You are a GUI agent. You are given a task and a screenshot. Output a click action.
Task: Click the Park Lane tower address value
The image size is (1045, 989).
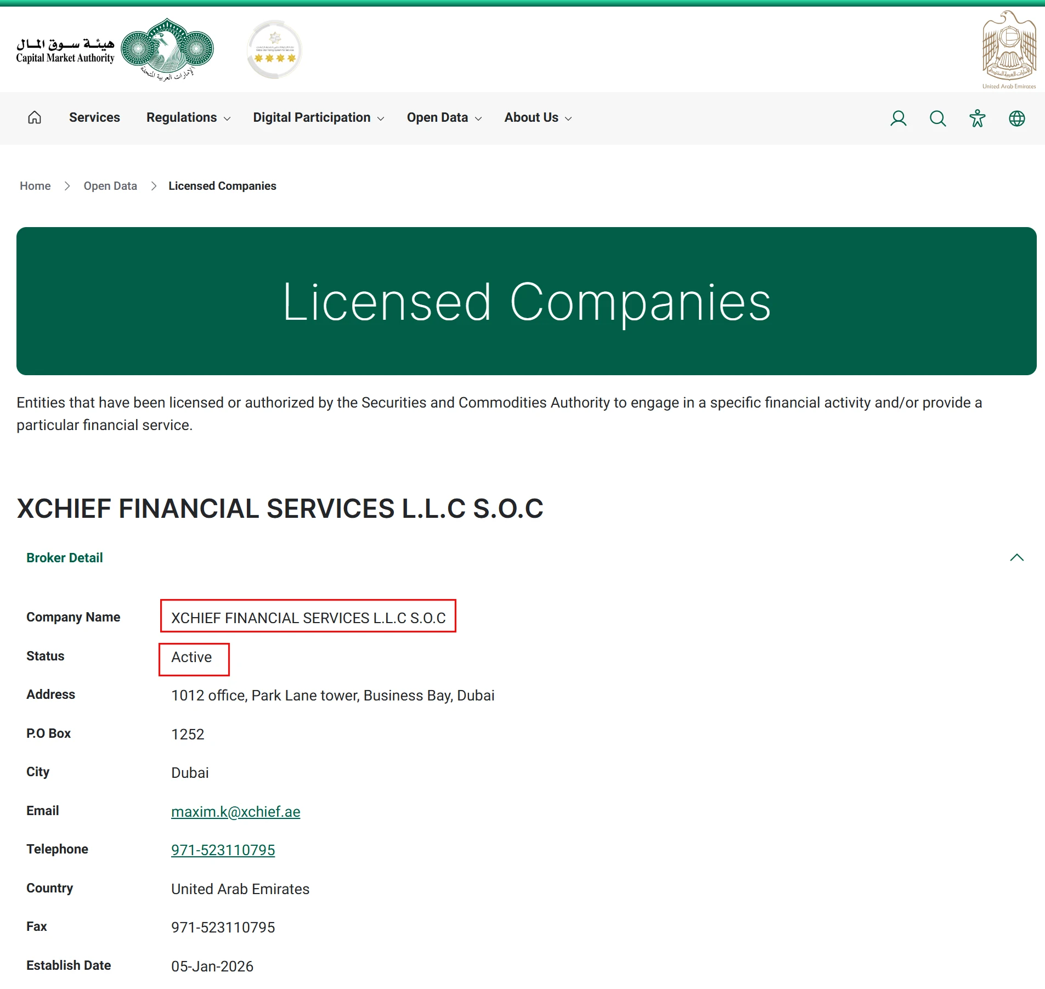coord(333,696)
